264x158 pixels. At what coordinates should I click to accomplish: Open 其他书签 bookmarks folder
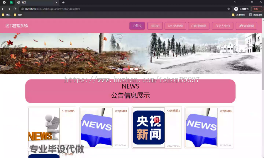(238, 15)
